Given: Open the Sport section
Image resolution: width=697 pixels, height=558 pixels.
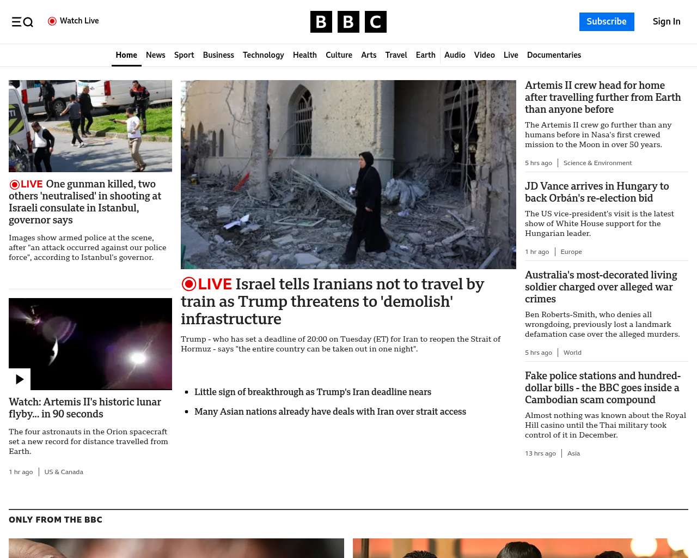Looking at the screenshot, I should [184, 55].
